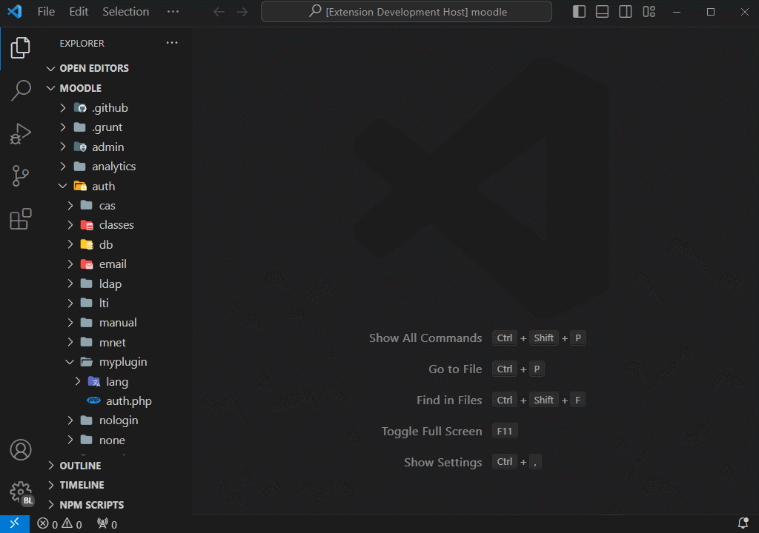Click the Find in Files label

(x=449, y=400)
